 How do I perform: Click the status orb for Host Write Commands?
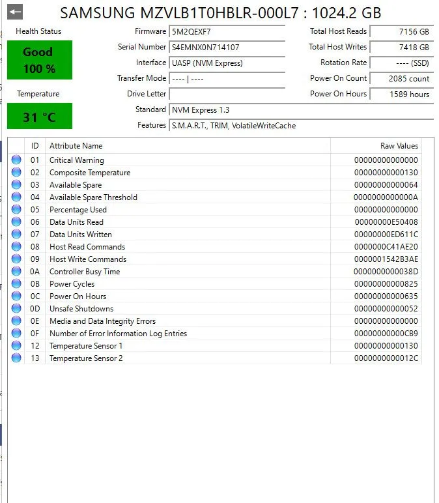tap(16, 259)
